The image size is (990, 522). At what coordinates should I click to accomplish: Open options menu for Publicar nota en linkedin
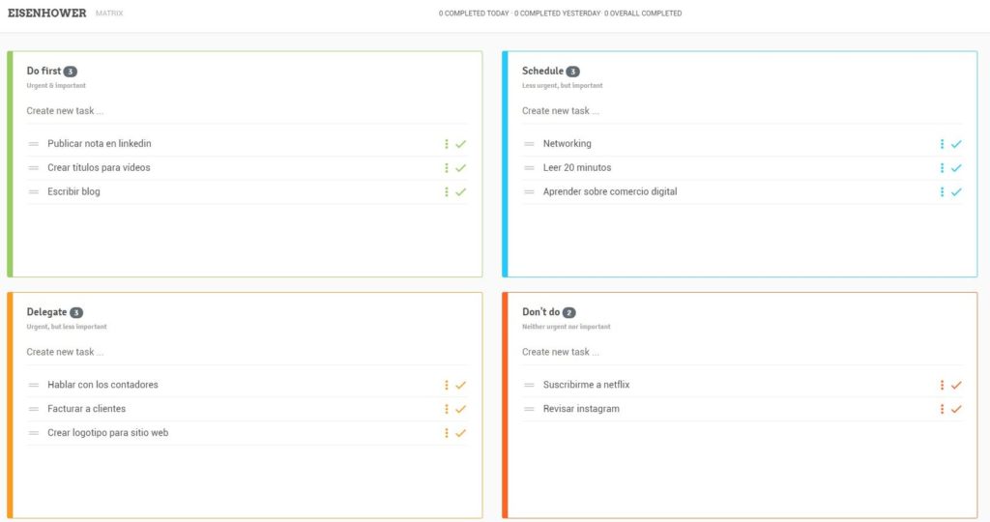(447, 144)
